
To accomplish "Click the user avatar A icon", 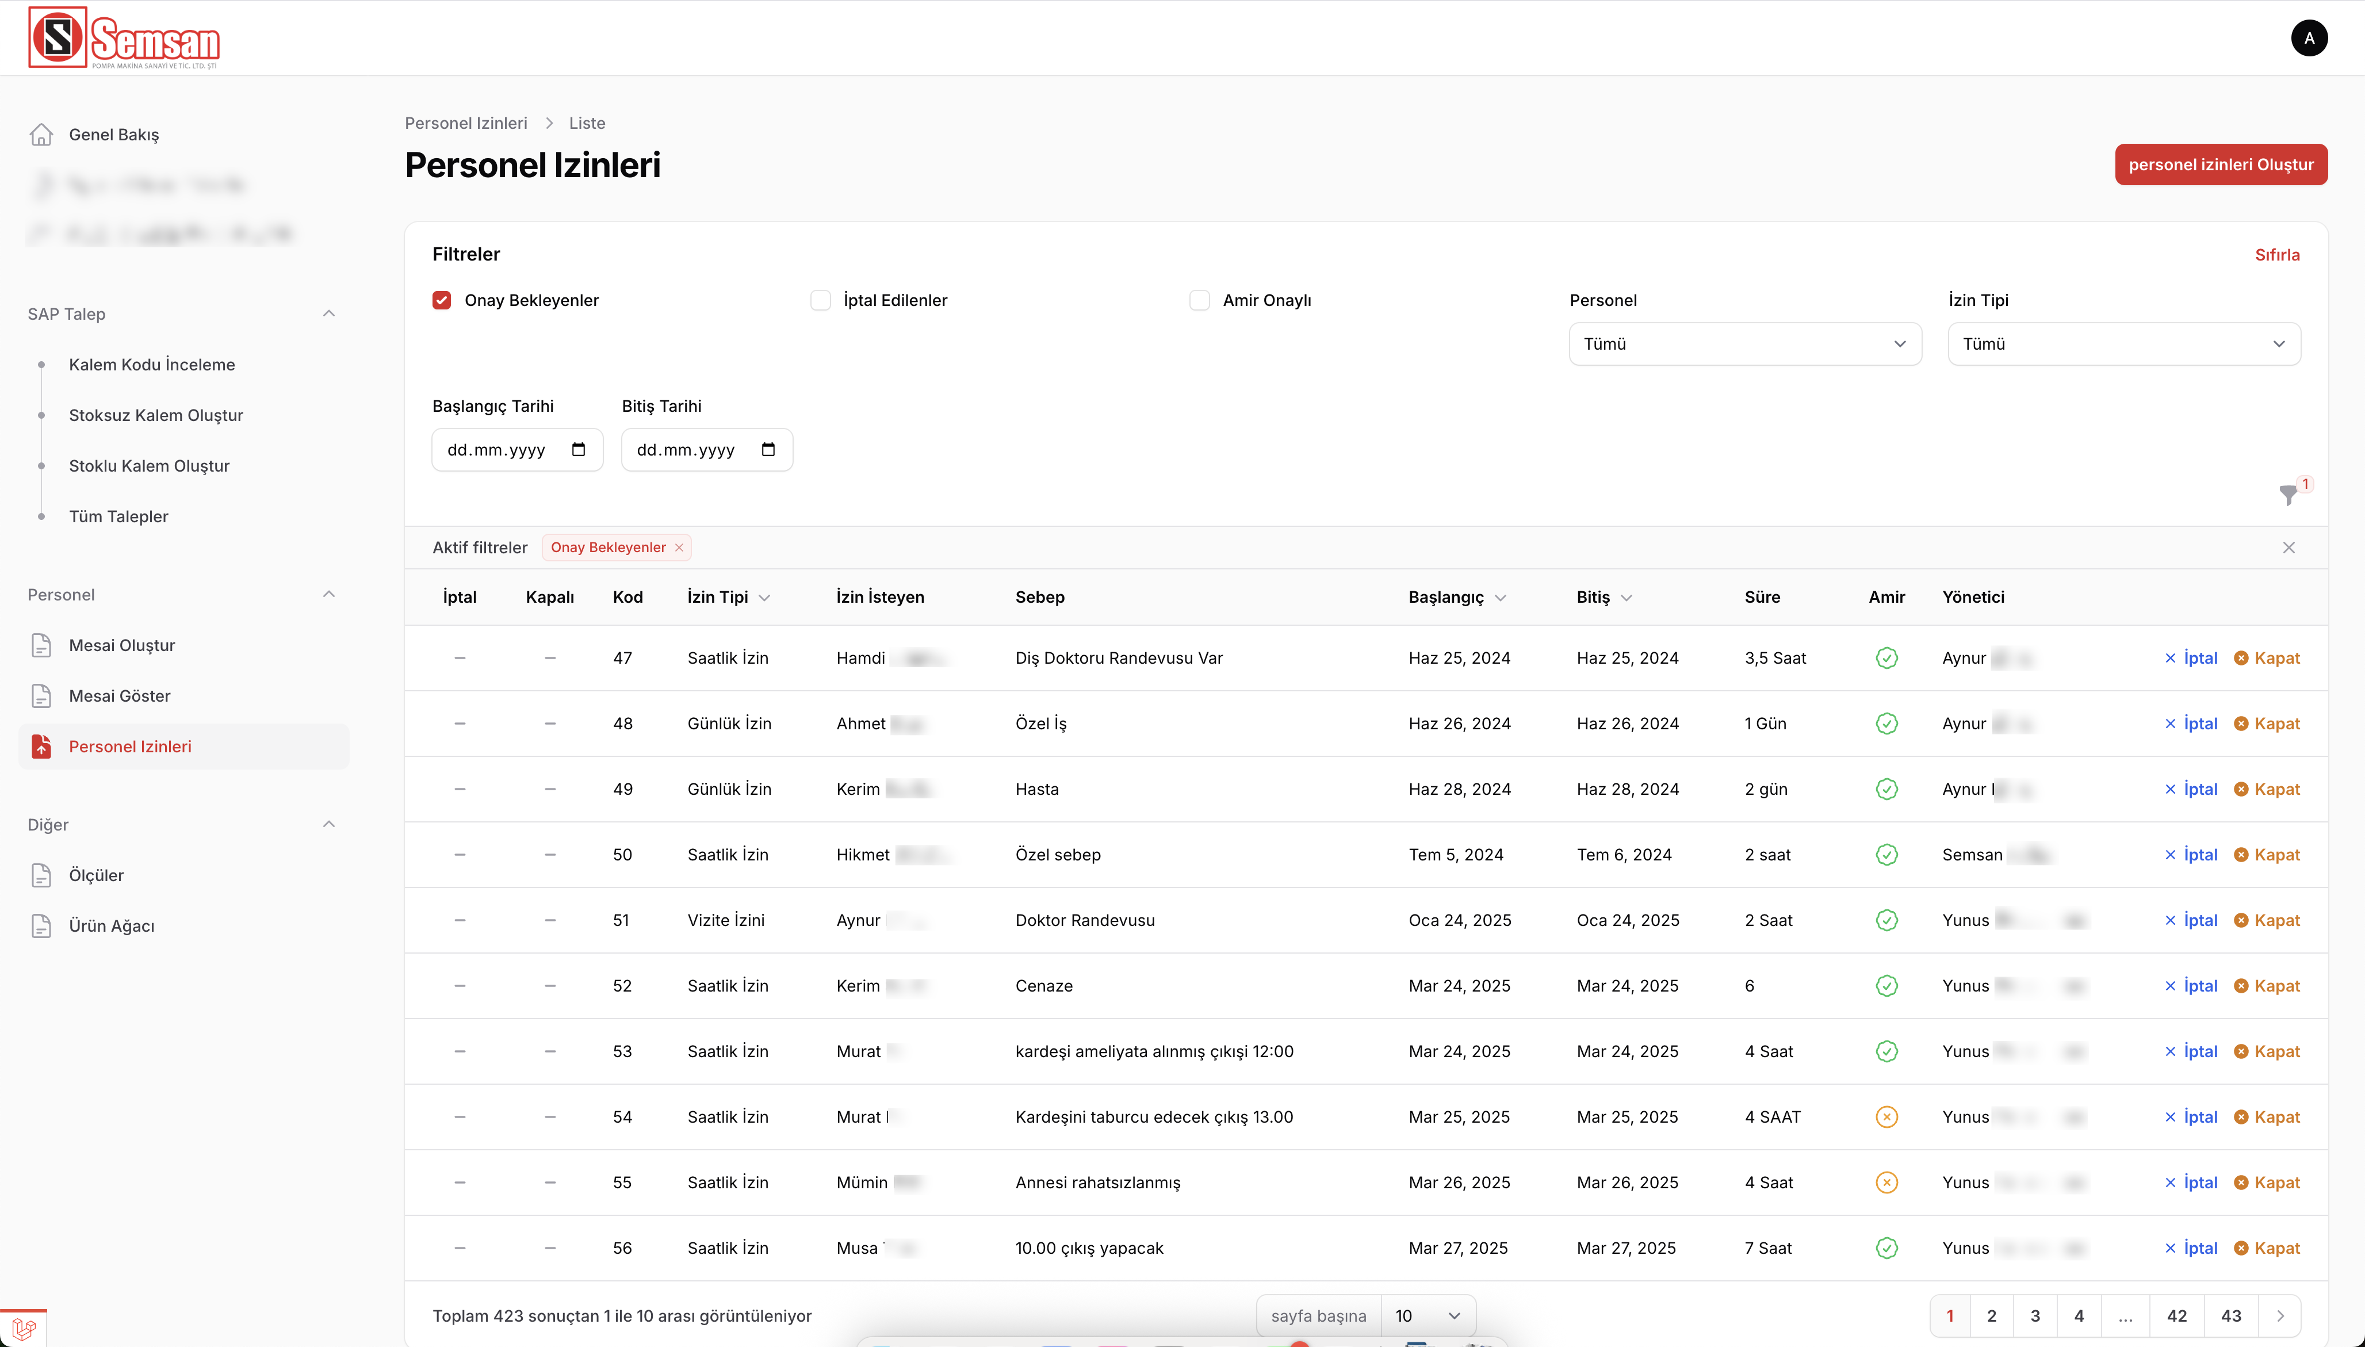I will 2309,38.
